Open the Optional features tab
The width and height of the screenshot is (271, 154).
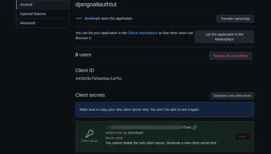(x=43, y=14)
